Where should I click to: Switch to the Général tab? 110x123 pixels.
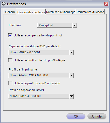pos(10,12)
